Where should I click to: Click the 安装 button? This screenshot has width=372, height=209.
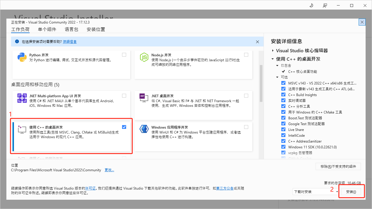[x=351, y=192]
